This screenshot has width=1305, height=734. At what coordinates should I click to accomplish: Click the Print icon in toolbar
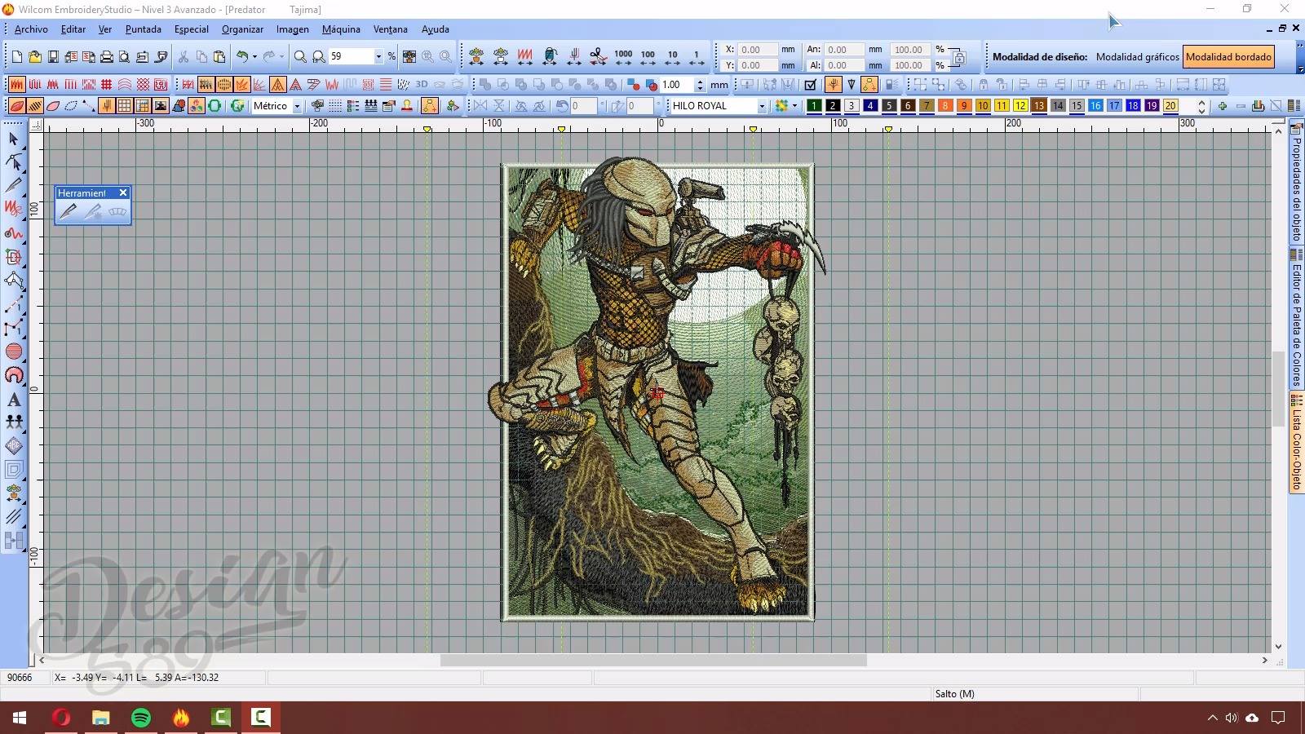[106, 56]
